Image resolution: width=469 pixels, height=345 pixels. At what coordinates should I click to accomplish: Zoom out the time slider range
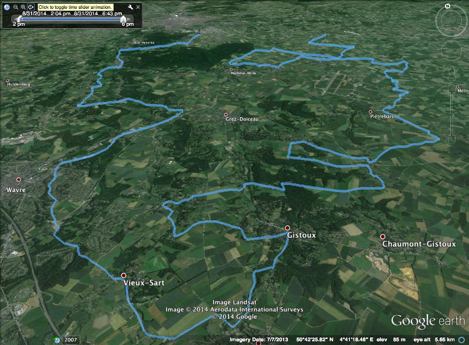(15, 6)
